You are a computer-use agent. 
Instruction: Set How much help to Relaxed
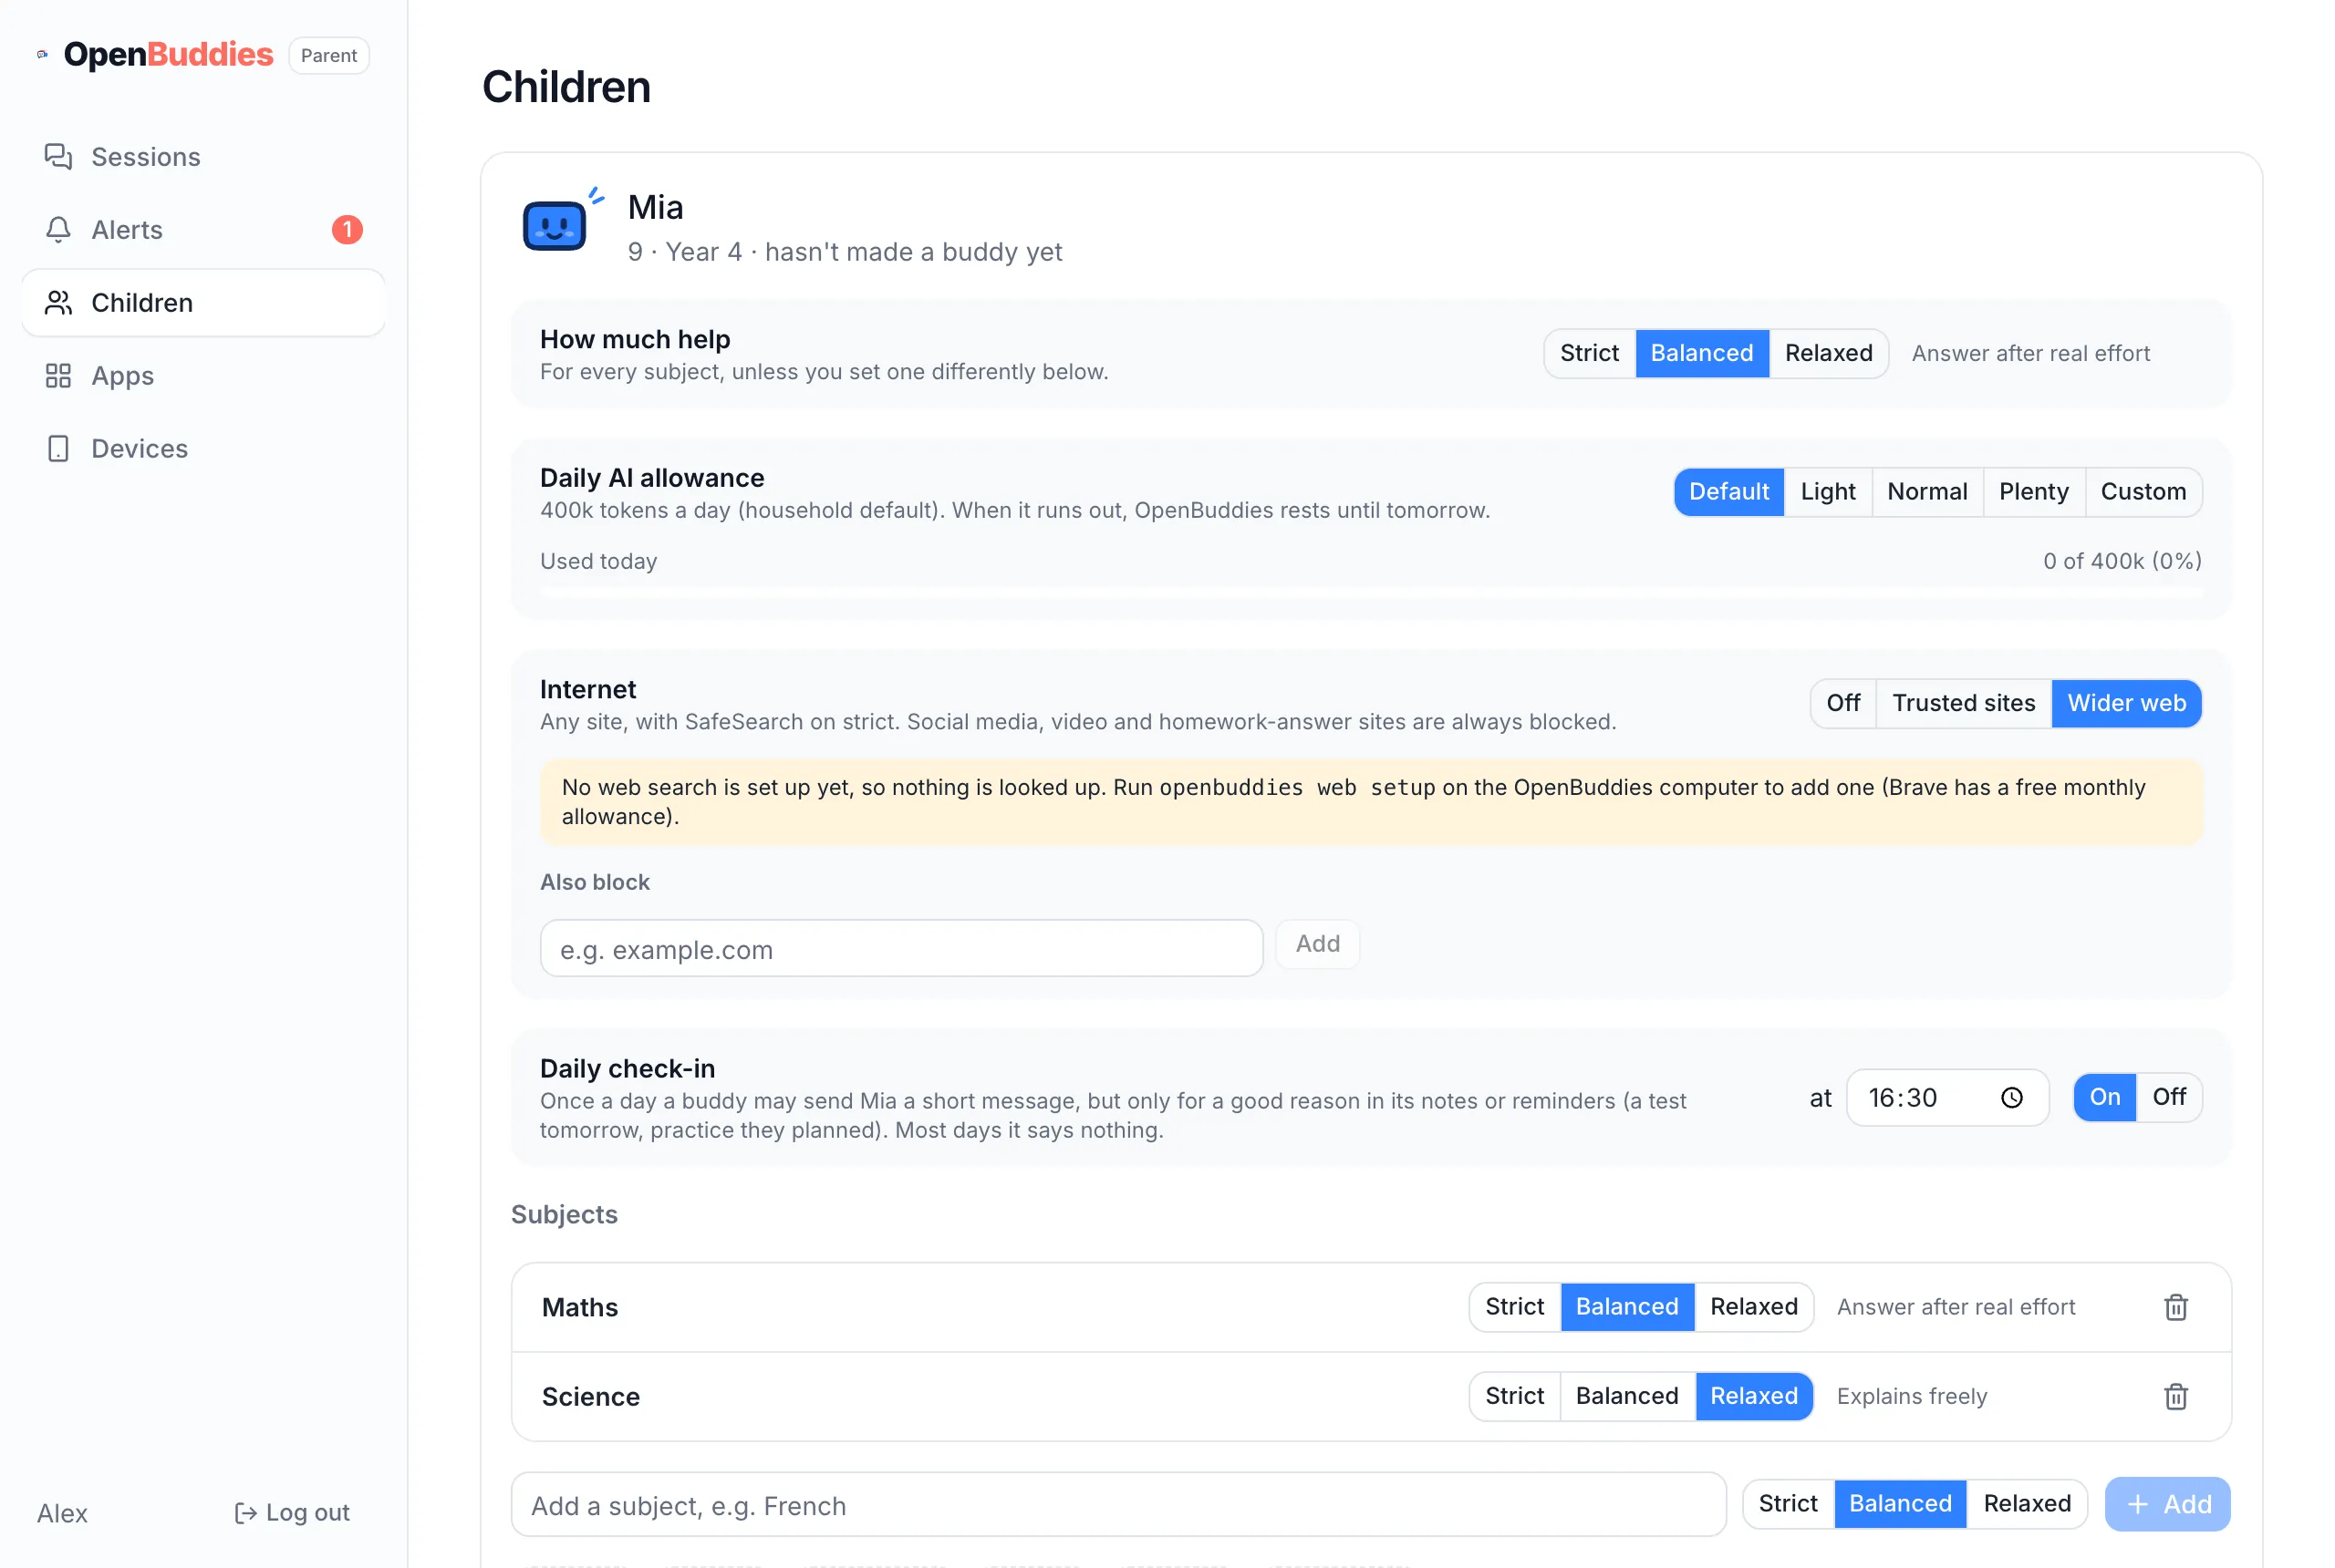click(x=1828, y=353)
